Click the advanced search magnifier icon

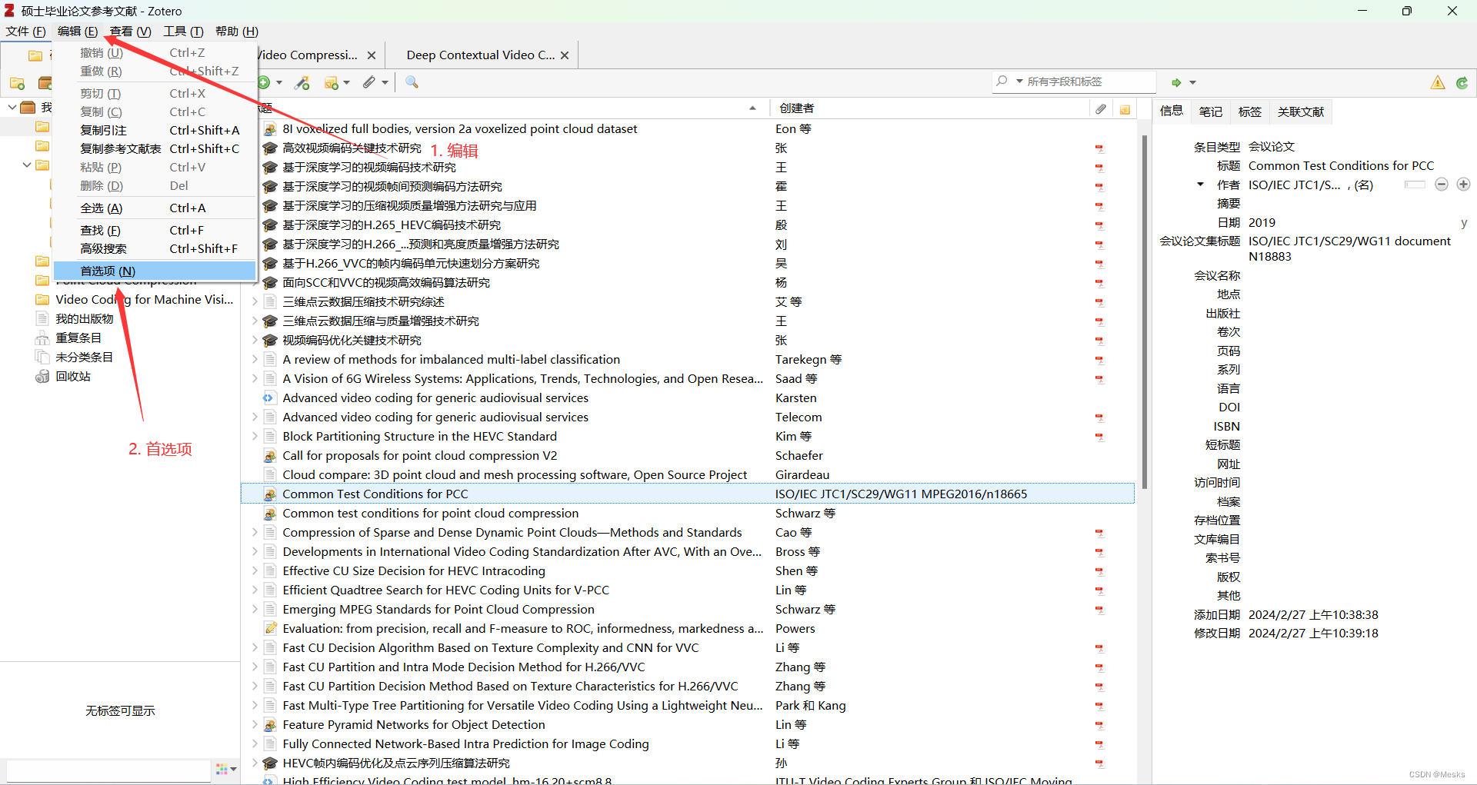(x=412, y=82)
